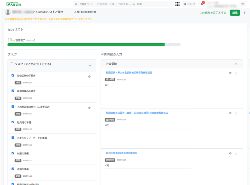Open the hamburger menu at top right
The height and width of the screenshot is (185, 250).
(242, 4)
